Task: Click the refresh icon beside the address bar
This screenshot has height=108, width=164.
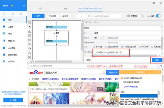Action: coord(161,66)
